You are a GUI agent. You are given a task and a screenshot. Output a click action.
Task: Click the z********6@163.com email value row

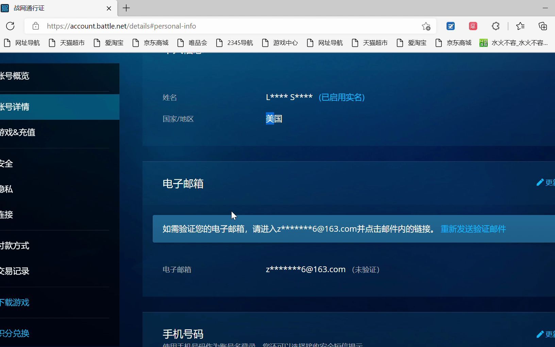point(306,269)
